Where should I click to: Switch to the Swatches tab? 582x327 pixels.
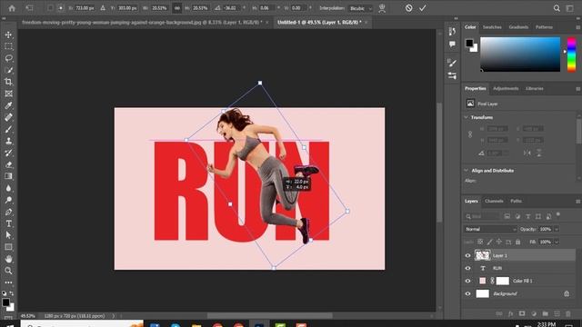pos(492,27)
